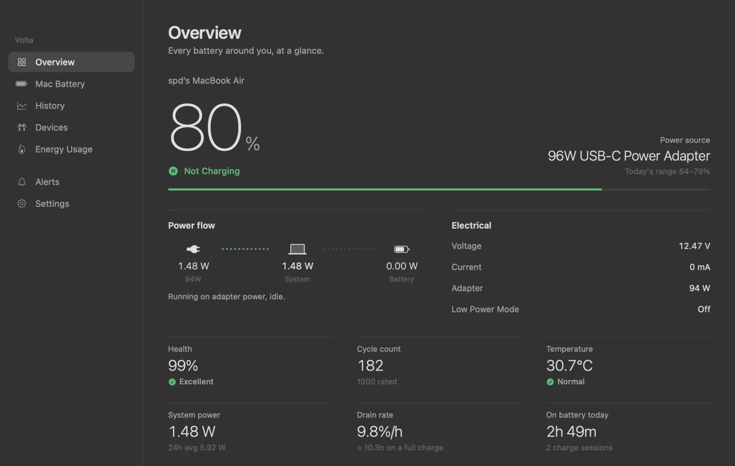The height and width of the screenshot is (466, 735).
Task: Click the spd's MacBook Air device name
Action: pos(206,81)
